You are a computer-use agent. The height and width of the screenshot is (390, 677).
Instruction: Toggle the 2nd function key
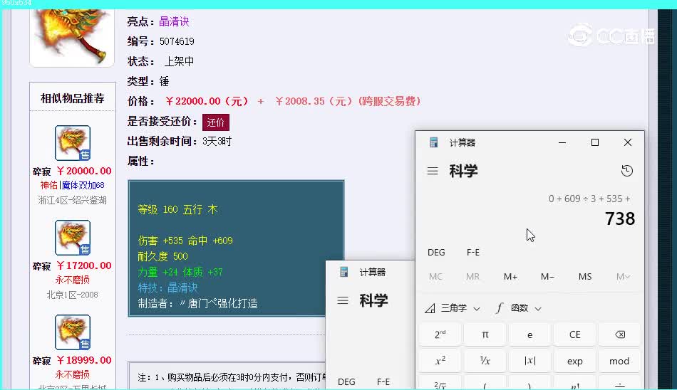pyautogui.click(x=440, y=334)
